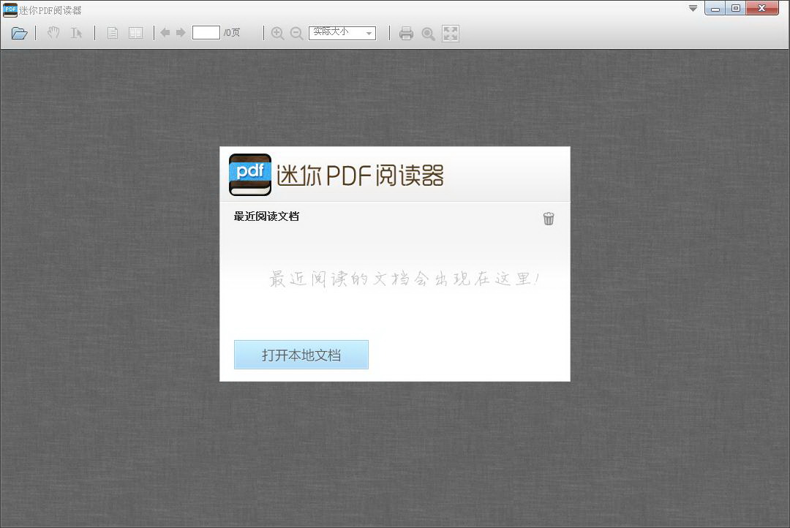Open the search magnifier tool
The height and width of the screenshot is (528, 790).
[428, 34]
